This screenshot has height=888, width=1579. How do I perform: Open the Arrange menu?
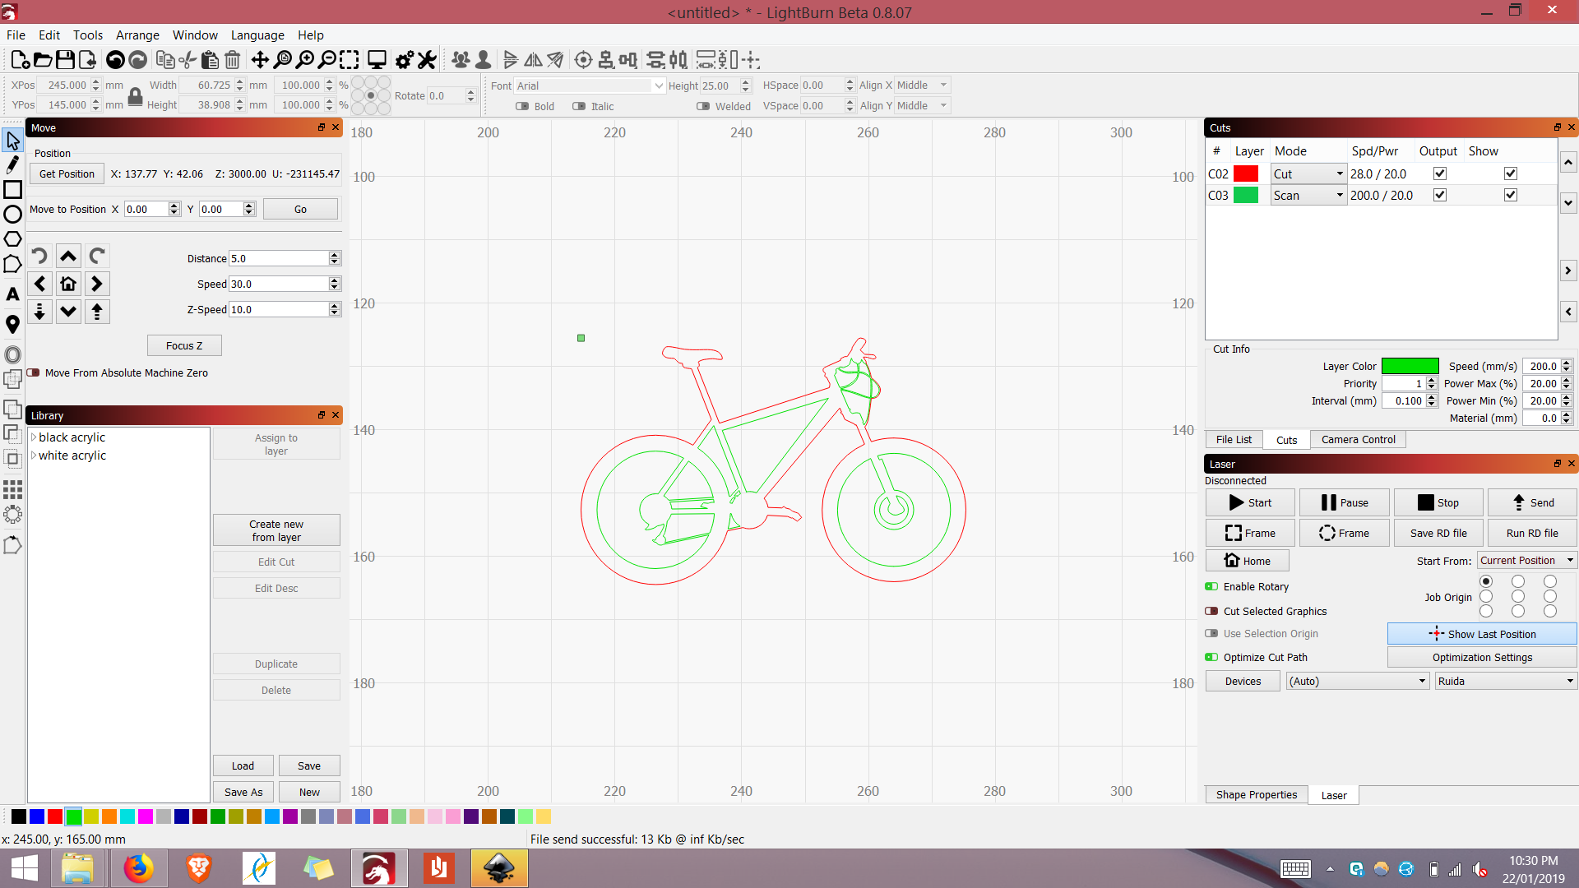click(137, 35)
